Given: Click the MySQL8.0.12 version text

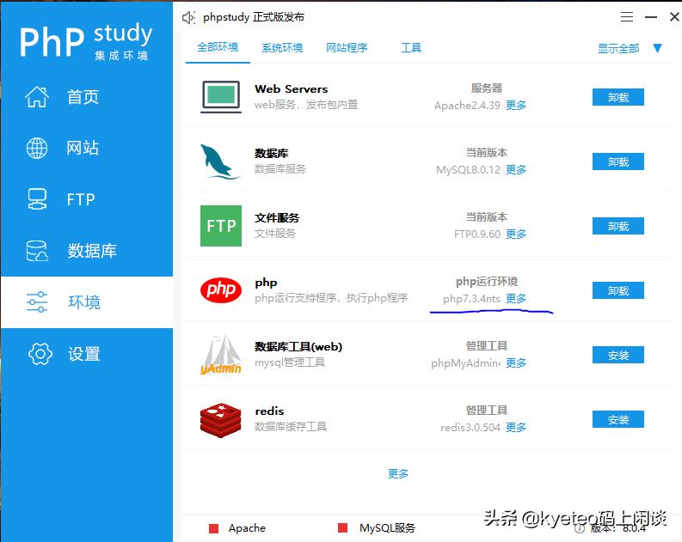Looking at the screenshot, I should tap(468, 170).
